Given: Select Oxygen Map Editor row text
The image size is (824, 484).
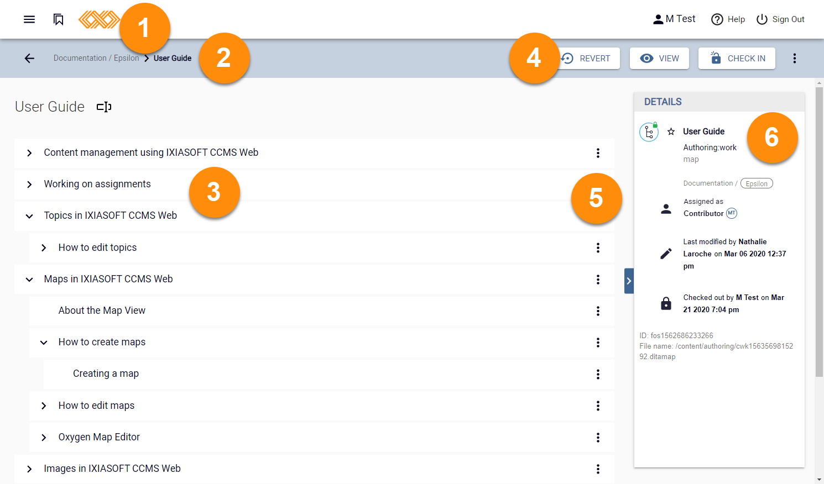Looking at the screenshot, I should (99, 437).
